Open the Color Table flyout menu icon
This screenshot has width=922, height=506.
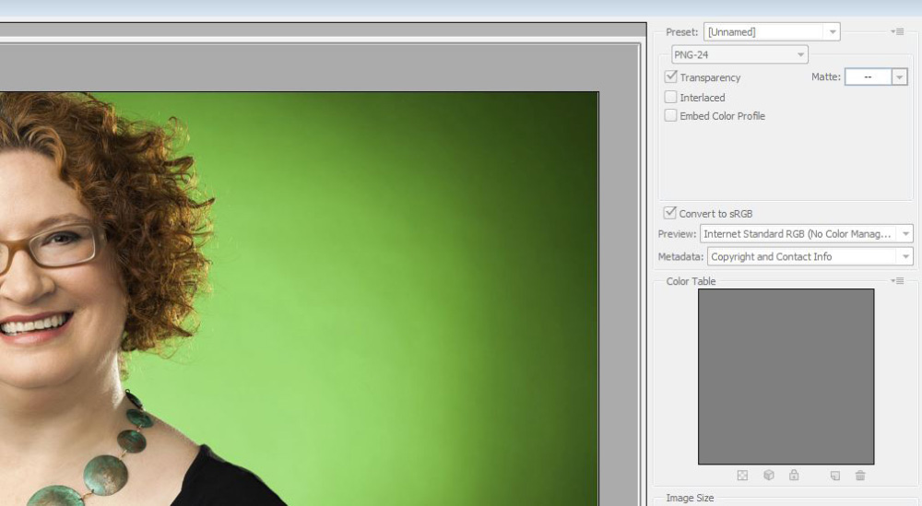click(x=897, y=281)
